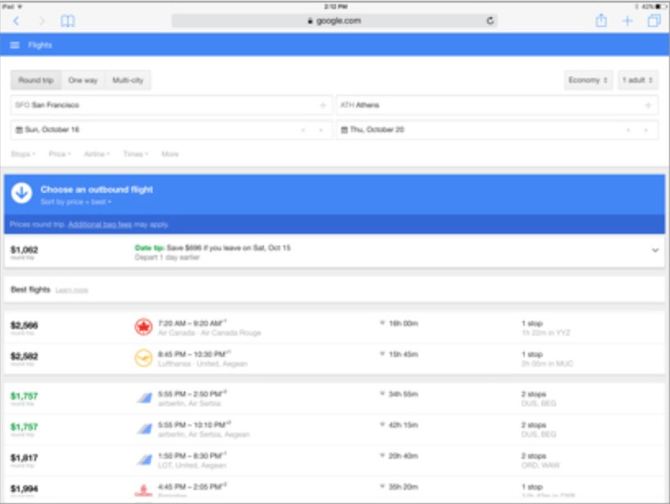The image size is (670, 504).
Task: Choose the Multi-city trip type
Action: pos(128,80)
